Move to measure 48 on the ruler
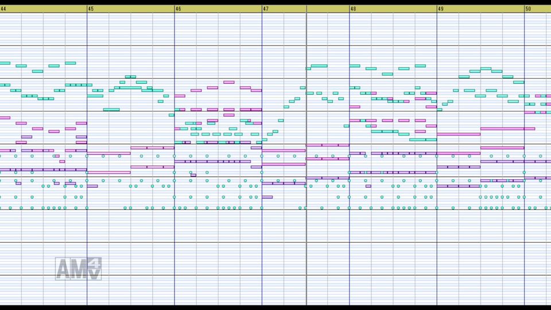The height and width of the screenshot is (310, 551). 353,9
